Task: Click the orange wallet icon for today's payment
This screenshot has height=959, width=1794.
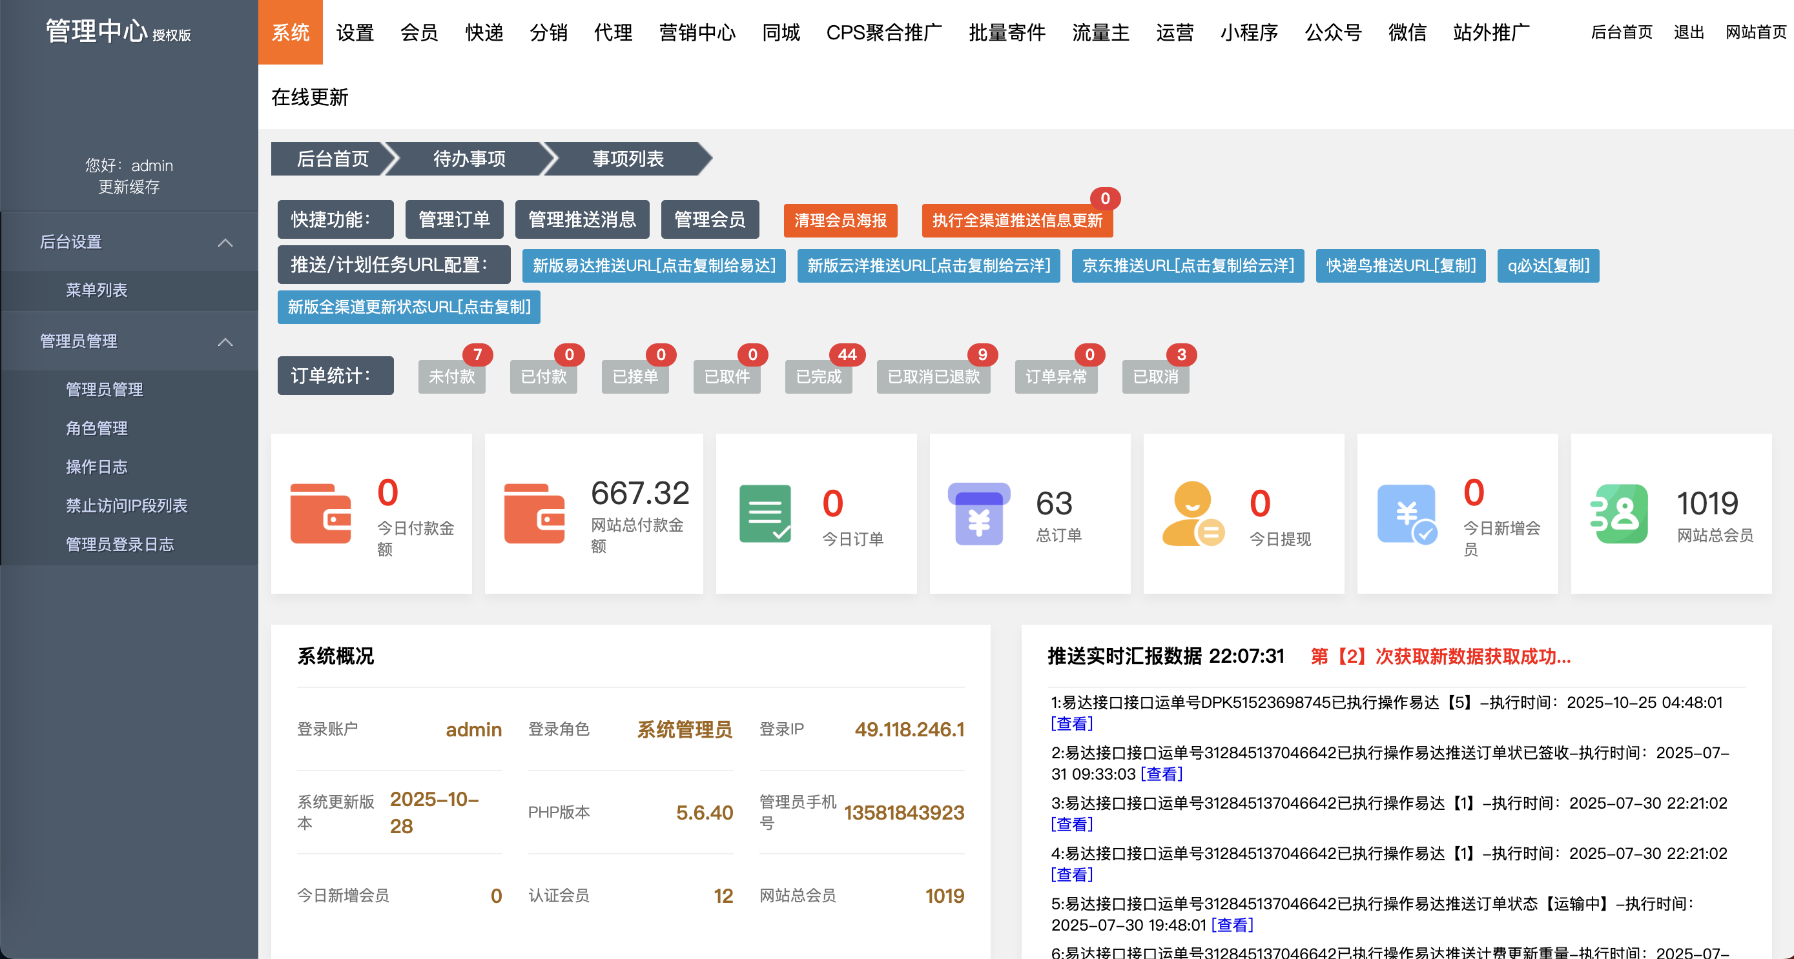Action: [x=320, y=514]
